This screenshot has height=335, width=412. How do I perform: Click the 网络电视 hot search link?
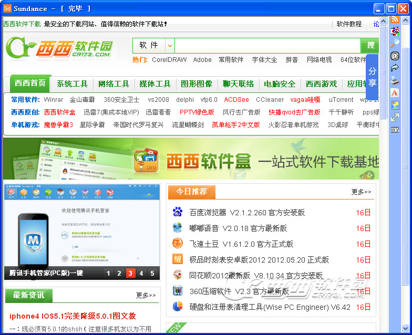[x=320, y=60]
